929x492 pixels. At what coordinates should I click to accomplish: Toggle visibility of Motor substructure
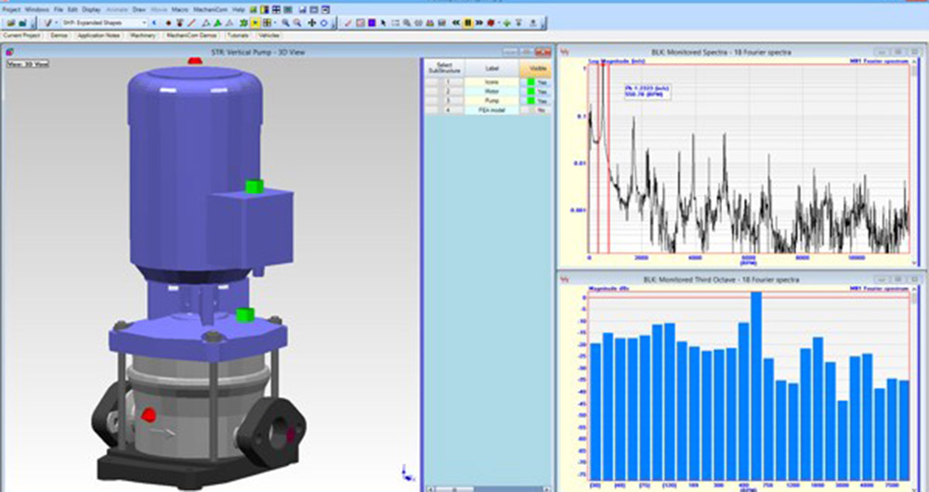click(537, 92)
